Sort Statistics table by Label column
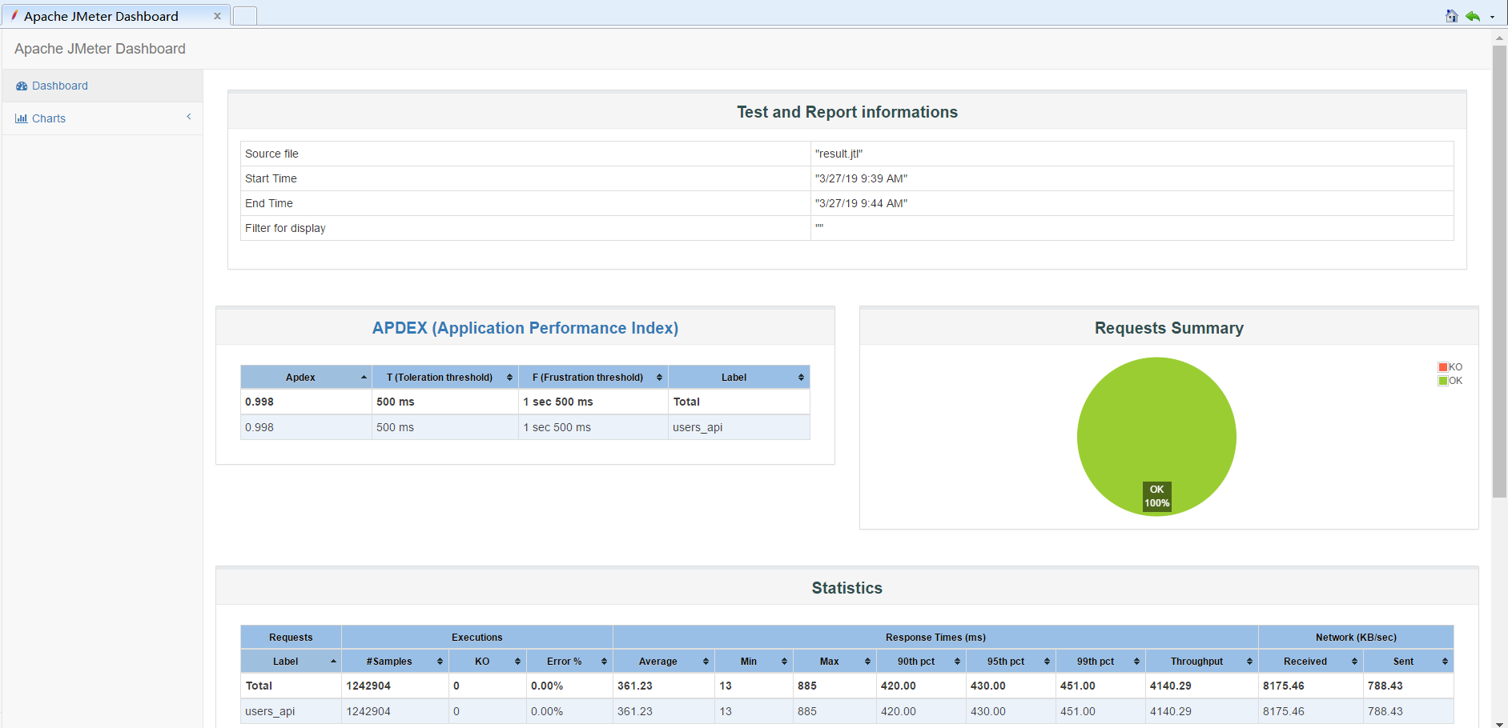This screenshot has width=1508, height=728. pyautogui.click(x=291, y=661)
